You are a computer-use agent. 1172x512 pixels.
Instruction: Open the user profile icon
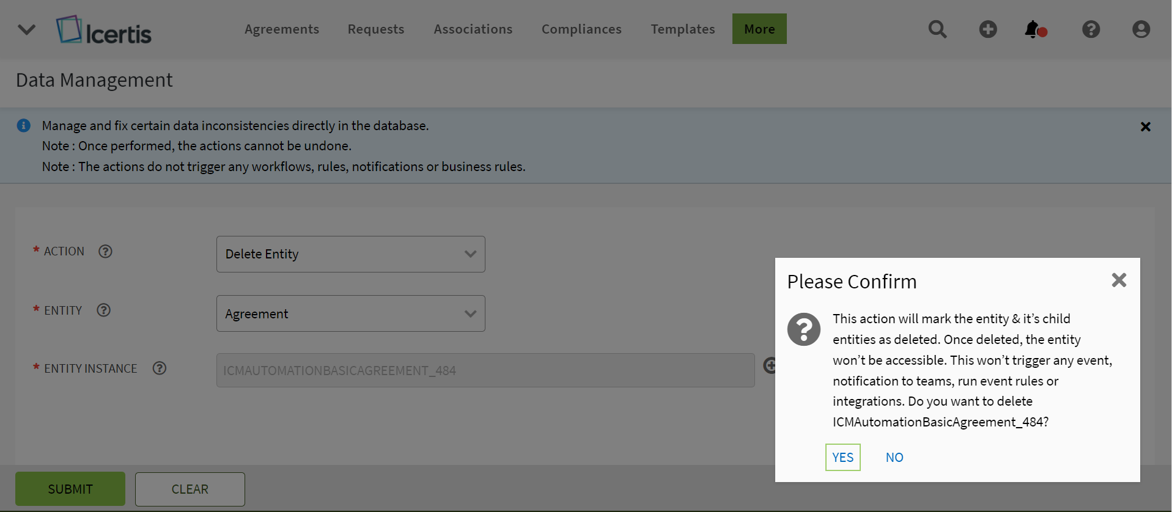coord(1140,29)
